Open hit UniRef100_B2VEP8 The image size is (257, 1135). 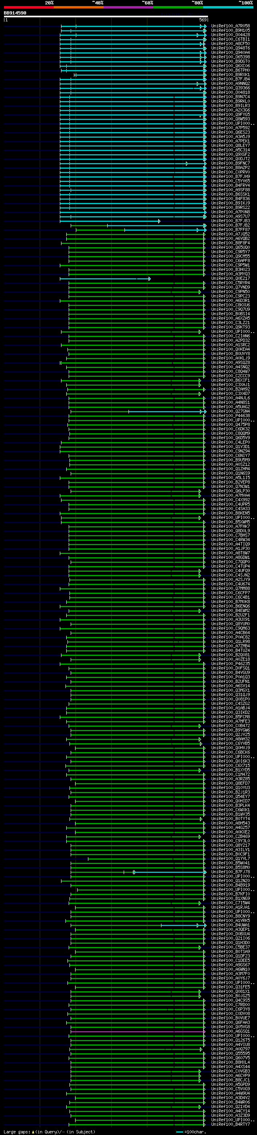click(230, 482)
